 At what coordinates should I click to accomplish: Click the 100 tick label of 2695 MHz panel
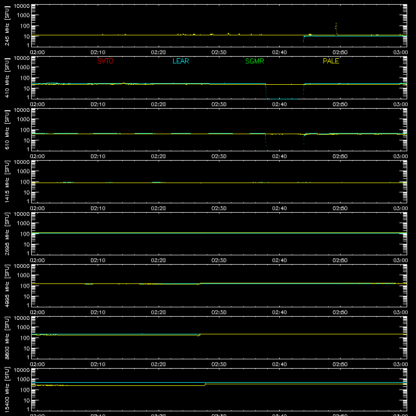(25, 234)
